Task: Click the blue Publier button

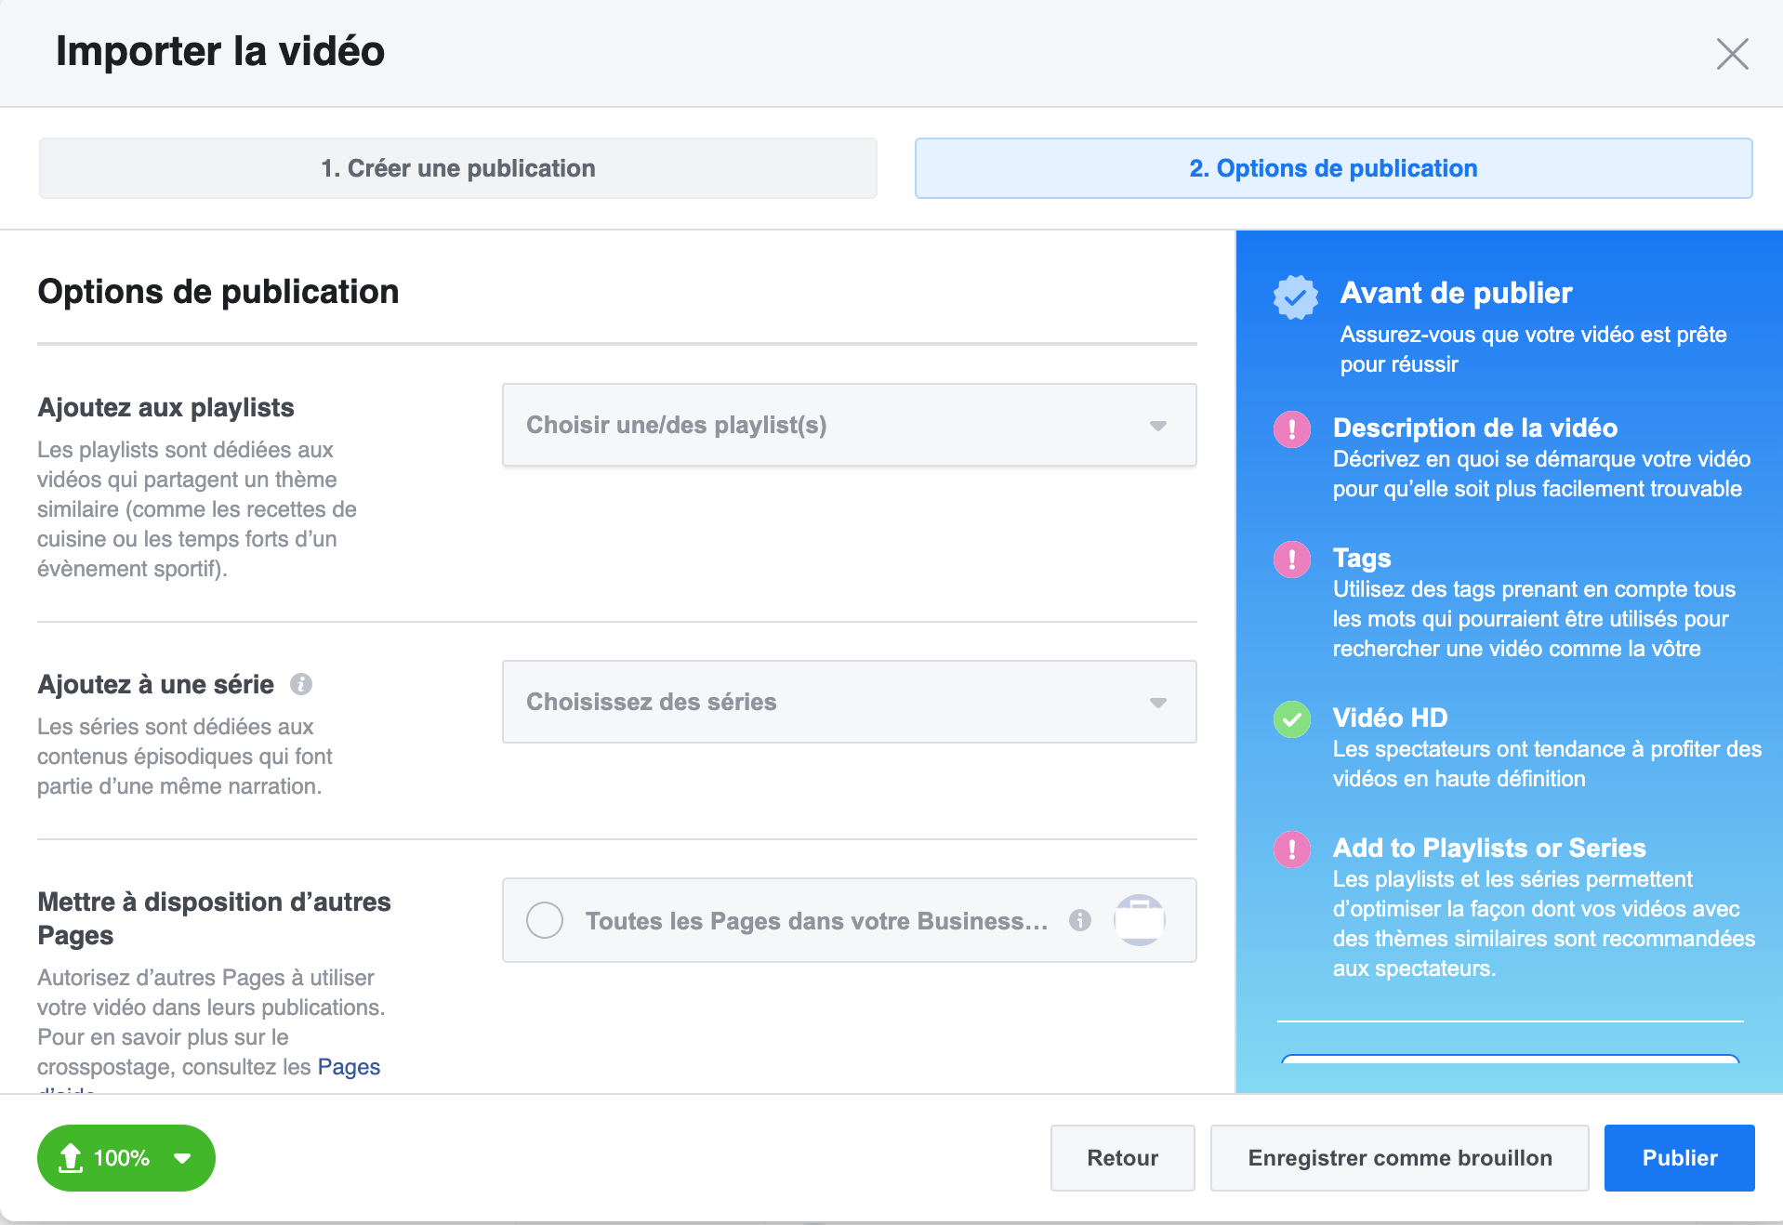Action: 1679,1158
